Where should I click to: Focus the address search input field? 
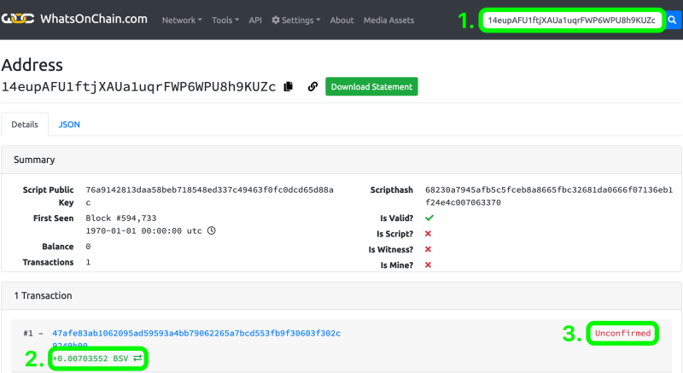pyautogui.click(x=571, y=20)
